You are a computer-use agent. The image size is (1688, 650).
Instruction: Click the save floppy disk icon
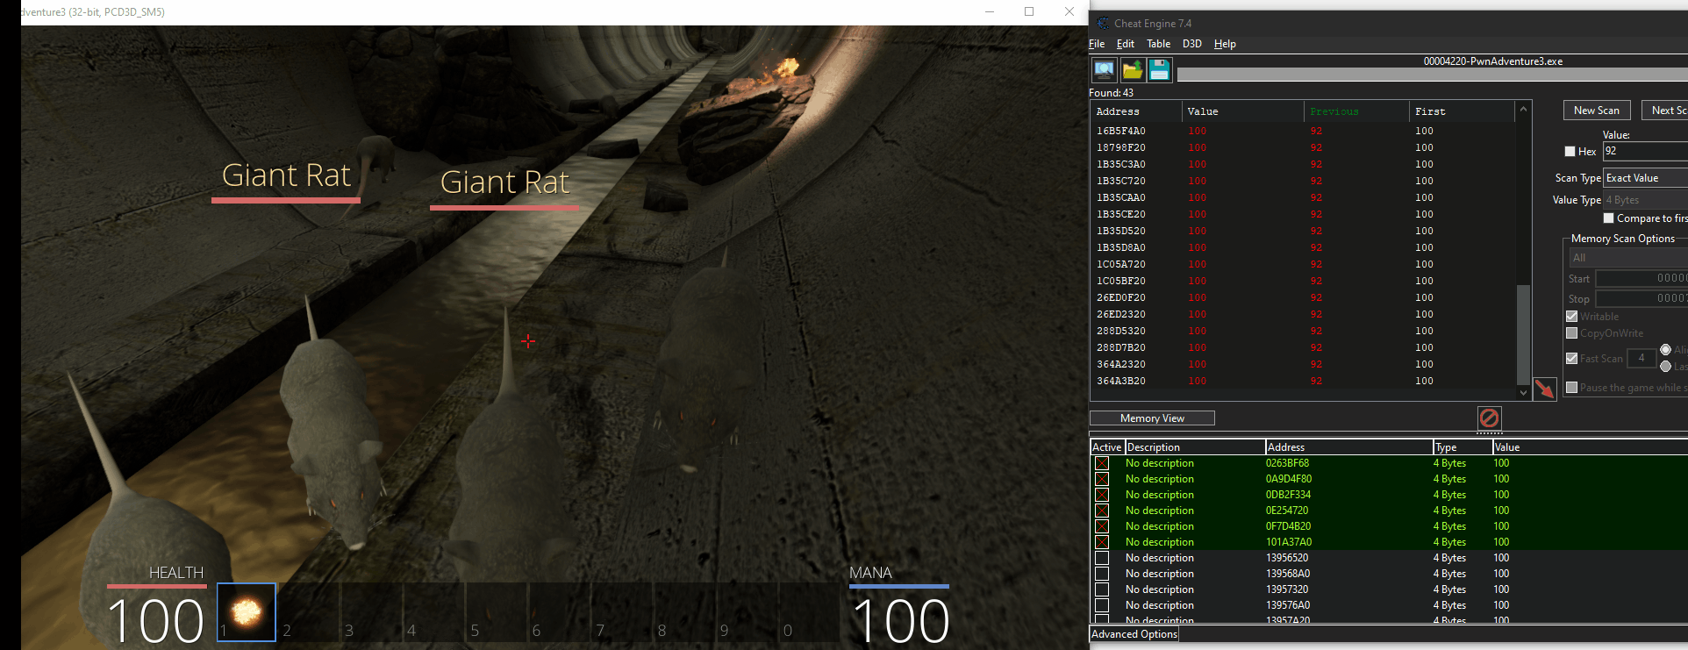(1159, 69)
